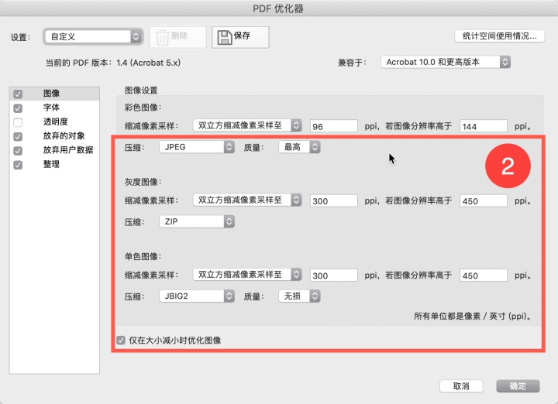
Task: Click the color image 96 ppi field
Action: click(x=334, y=126)
